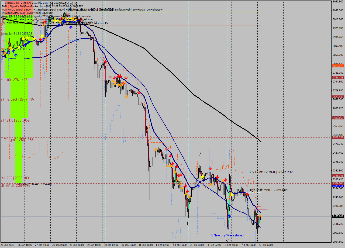The width and height of the screenshot is (345, 248).
Task: Click the orange X marker at the current price candle
Action: click(x=261, y=216)
